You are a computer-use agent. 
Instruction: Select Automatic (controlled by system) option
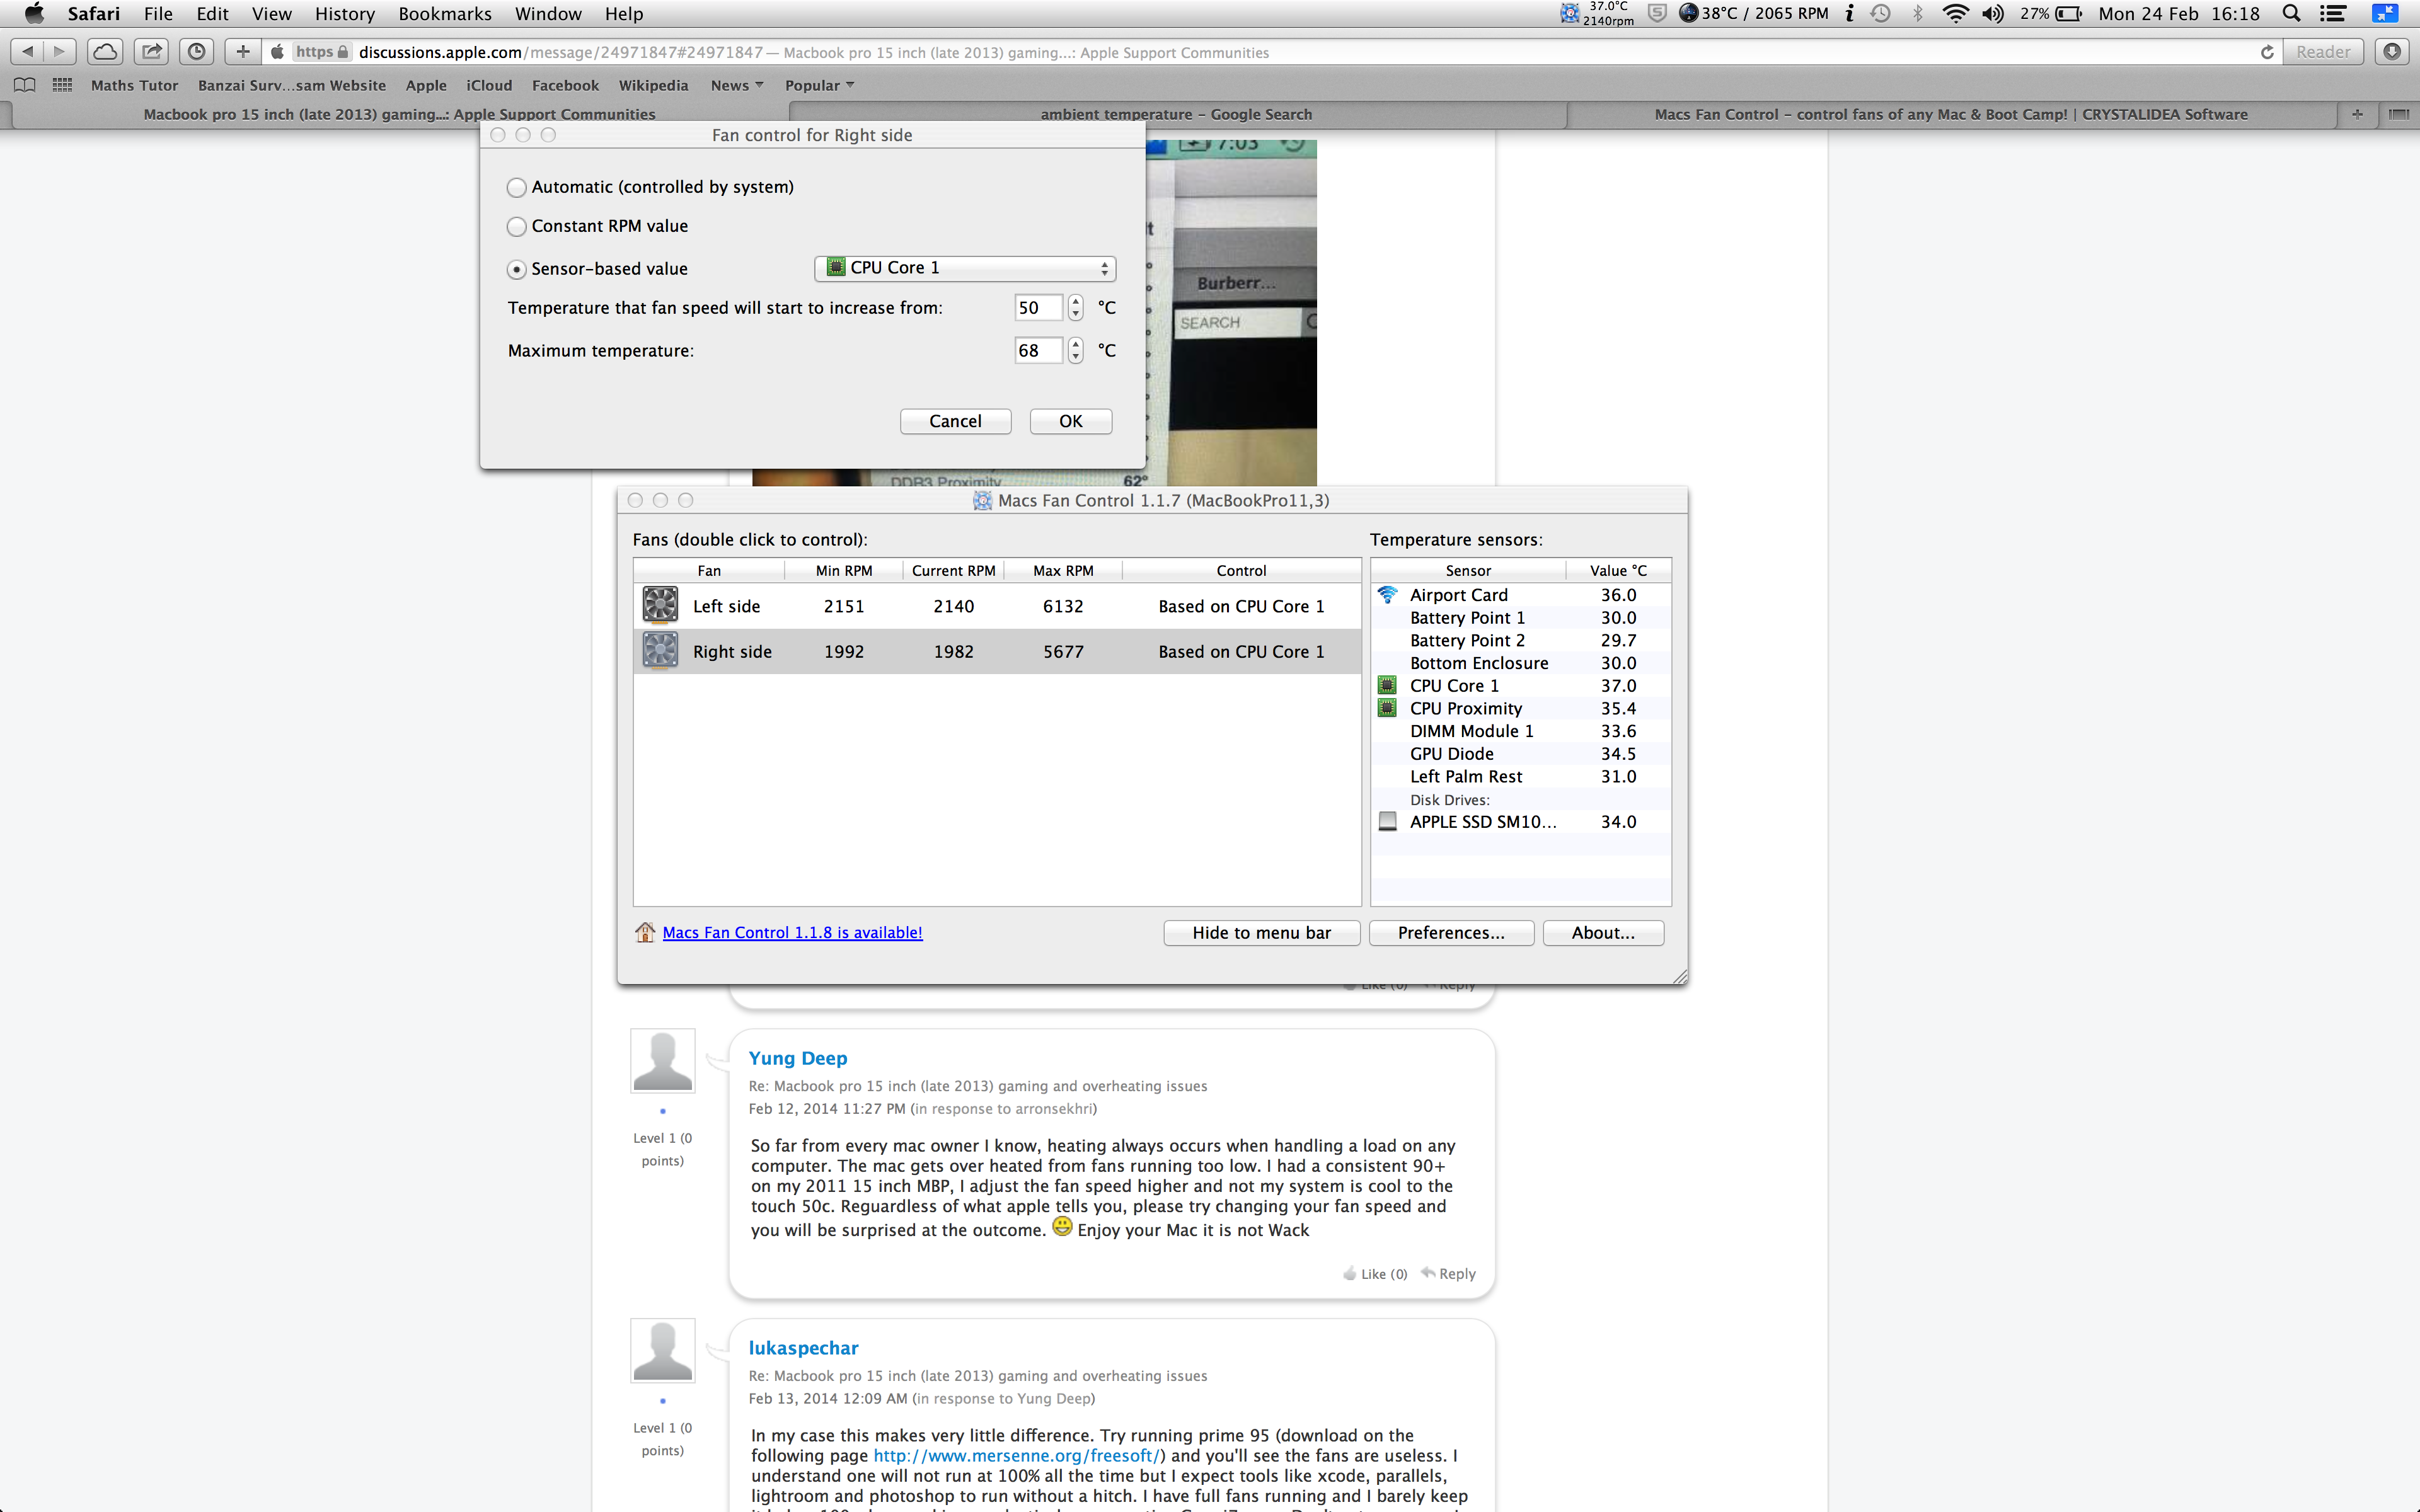coord(516,188)
